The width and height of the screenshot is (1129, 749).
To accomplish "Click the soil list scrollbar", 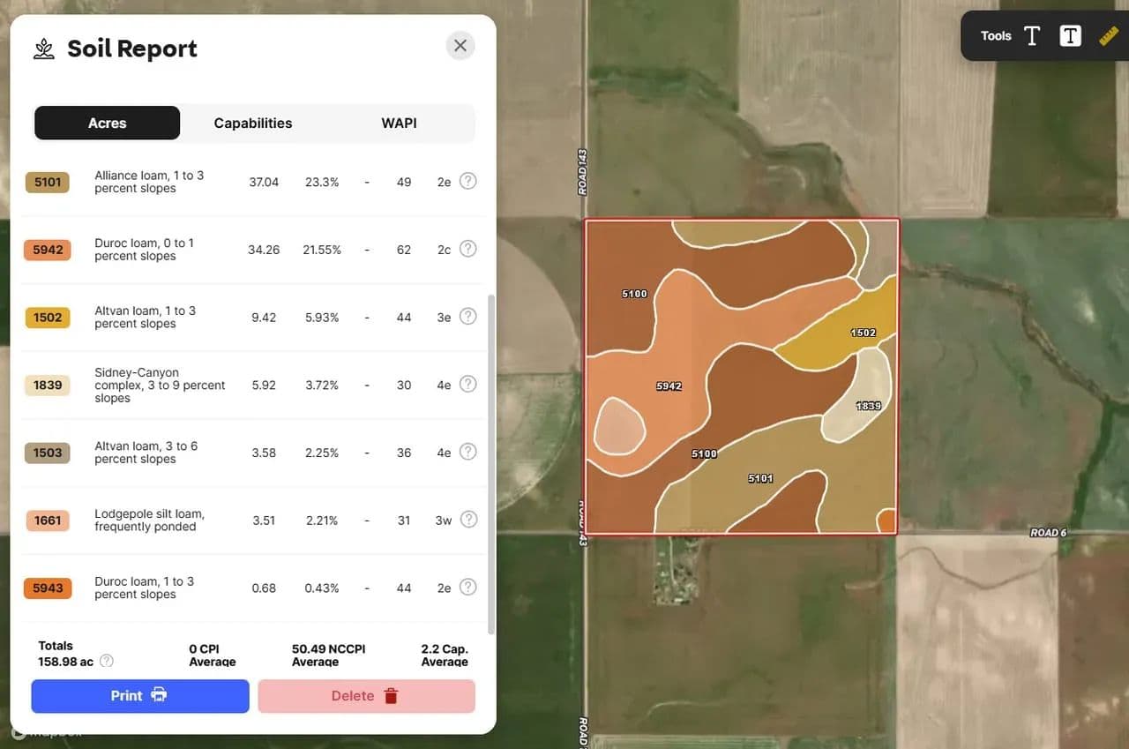I will pyautogui.click(x=491, y=459).
